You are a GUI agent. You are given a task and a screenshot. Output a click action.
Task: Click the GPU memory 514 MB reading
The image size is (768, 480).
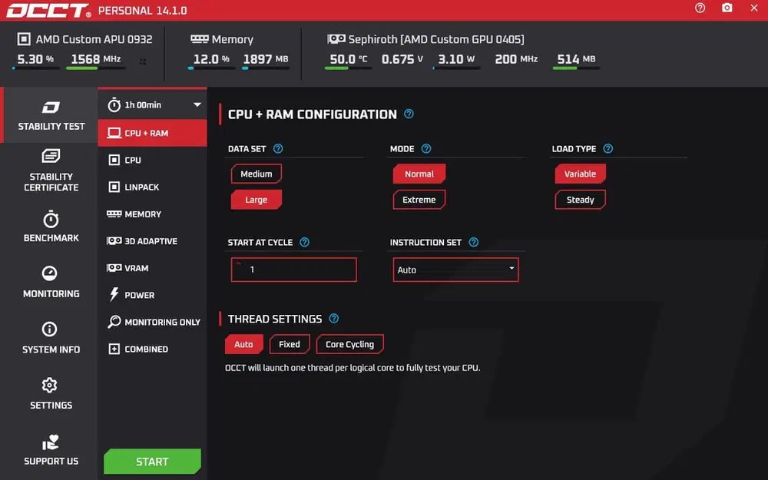577,59
